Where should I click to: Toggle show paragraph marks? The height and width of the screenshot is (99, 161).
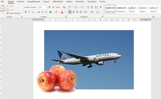coord(101,7)
